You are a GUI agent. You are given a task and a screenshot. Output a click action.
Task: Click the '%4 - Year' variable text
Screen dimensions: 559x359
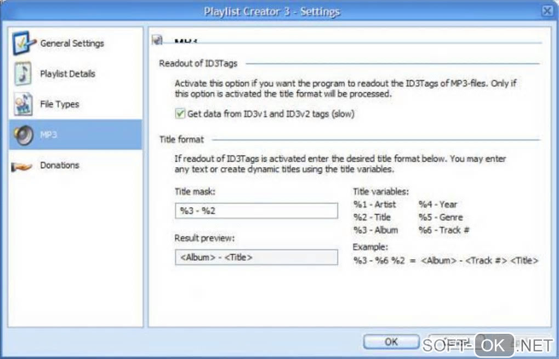pos(438,205)
